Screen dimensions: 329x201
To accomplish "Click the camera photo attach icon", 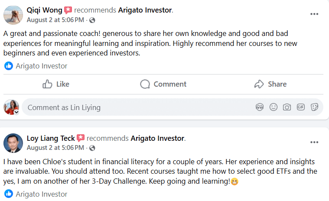I will click(287, 107).
